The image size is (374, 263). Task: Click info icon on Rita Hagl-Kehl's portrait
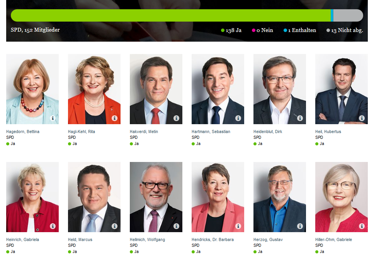[114, 118]
